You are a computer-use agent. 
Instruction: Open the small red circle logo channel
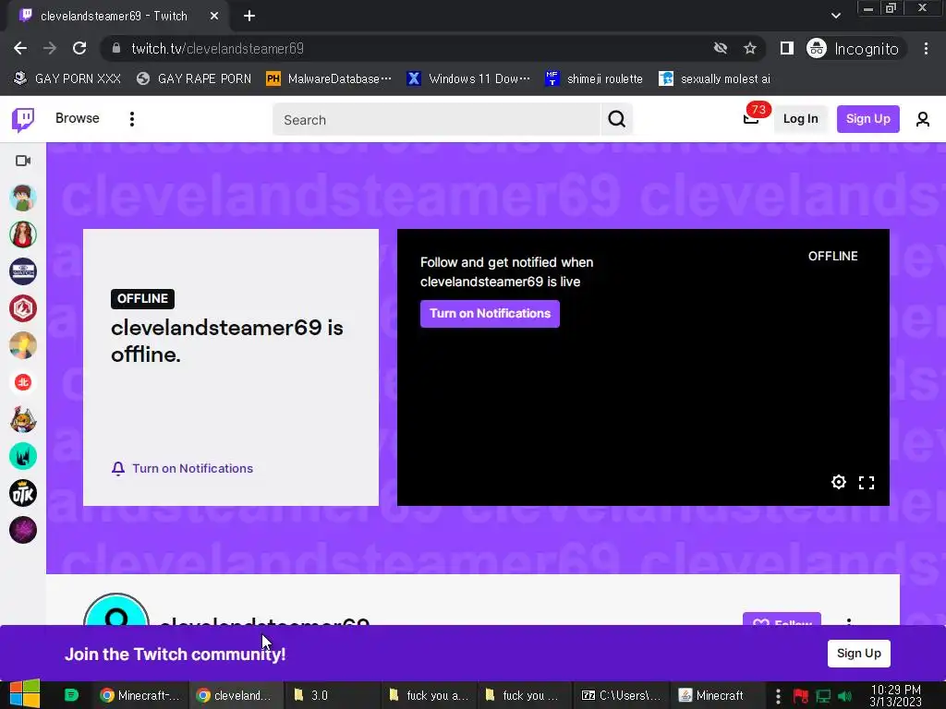point(23,382)
